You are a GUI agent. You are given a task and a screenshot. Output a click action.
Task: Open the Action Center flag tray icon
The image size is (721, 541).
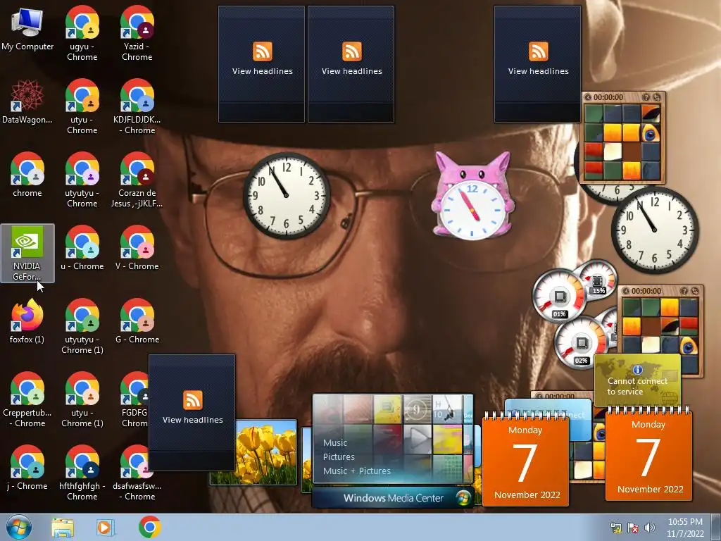point(633,528)
